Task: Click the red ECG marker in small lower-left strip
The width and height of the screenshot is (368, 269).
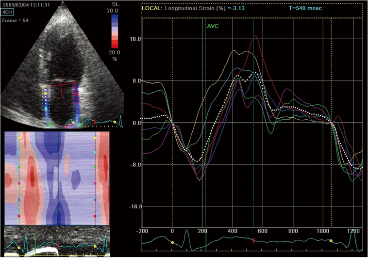Action: pyautogui.click(x=58, y=246)
